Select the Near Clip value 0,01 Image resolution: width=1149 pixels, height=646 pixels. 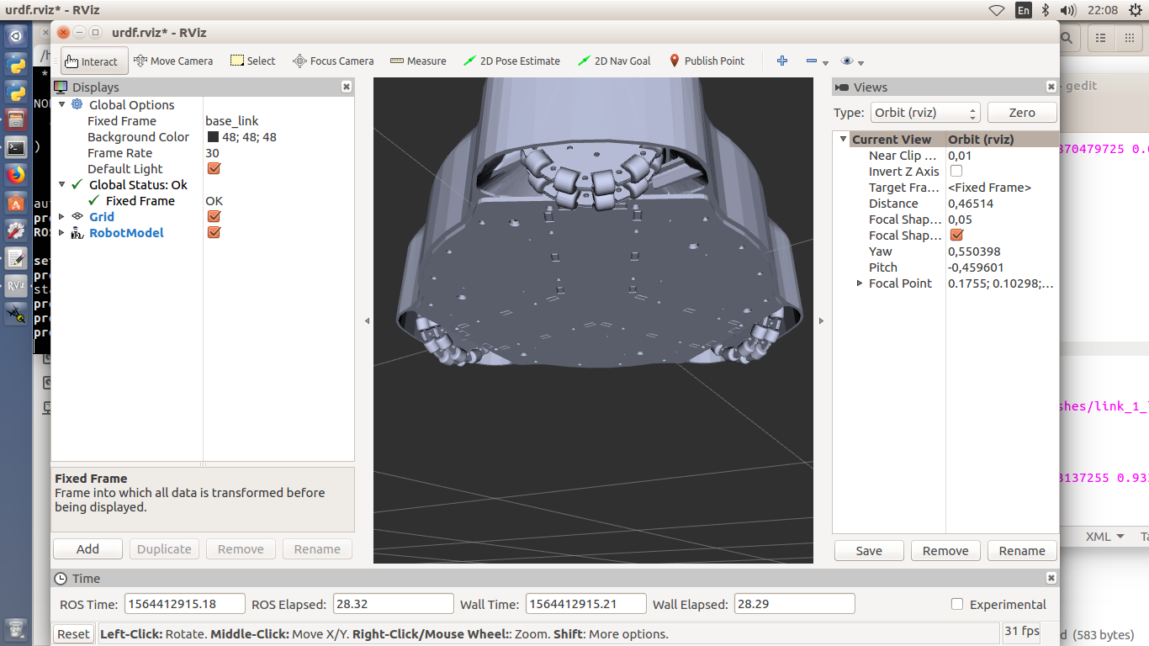click(x=960, y=155)
